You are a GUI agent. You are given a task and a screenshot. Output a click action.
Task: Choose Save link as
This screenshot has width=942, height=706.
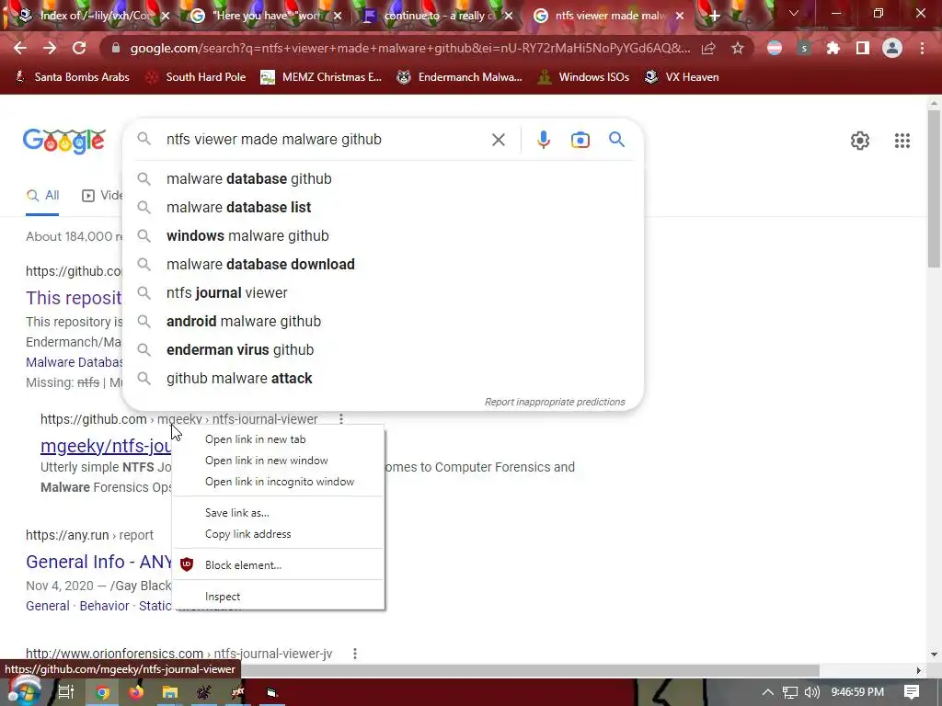click(x=278, y=513)
